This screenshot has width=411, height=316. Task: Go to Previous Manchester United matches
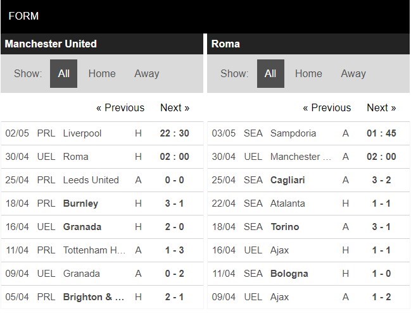pyautogui.click(x=120, y=107)
